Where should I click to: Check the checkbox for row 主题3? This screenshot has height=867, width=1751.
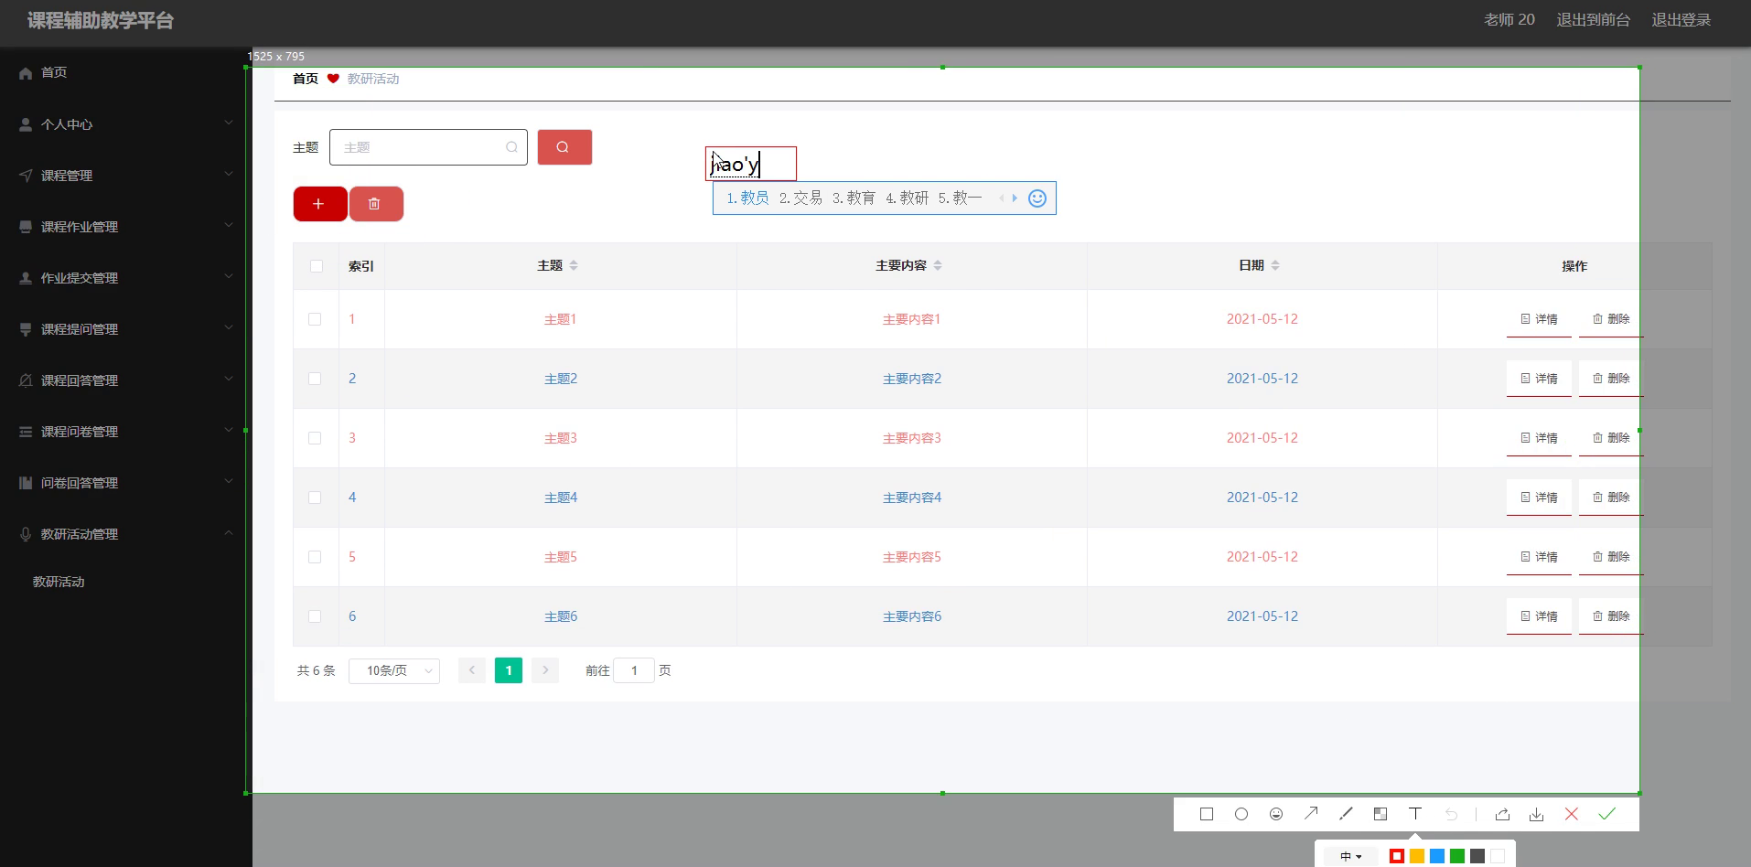[x=315, y=438]
